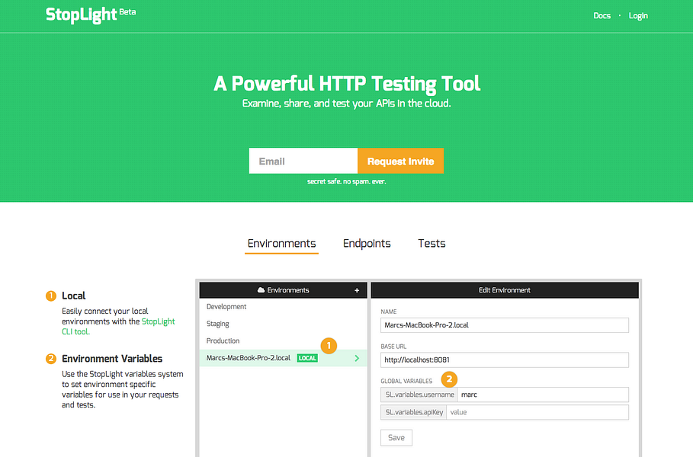The width and height of the screenshot is (693, 457).
Task: Edit the NAME field Marcs-MacBook-Pro-2.local
Action: point(504,325)
